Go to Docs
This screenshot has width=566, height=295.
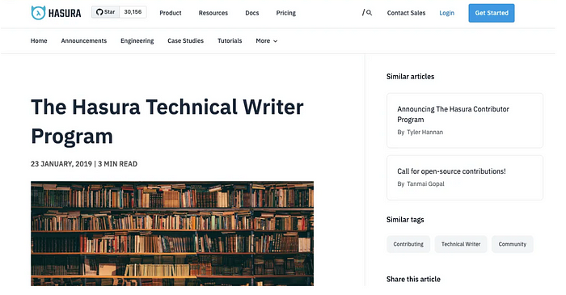point(252,13)
